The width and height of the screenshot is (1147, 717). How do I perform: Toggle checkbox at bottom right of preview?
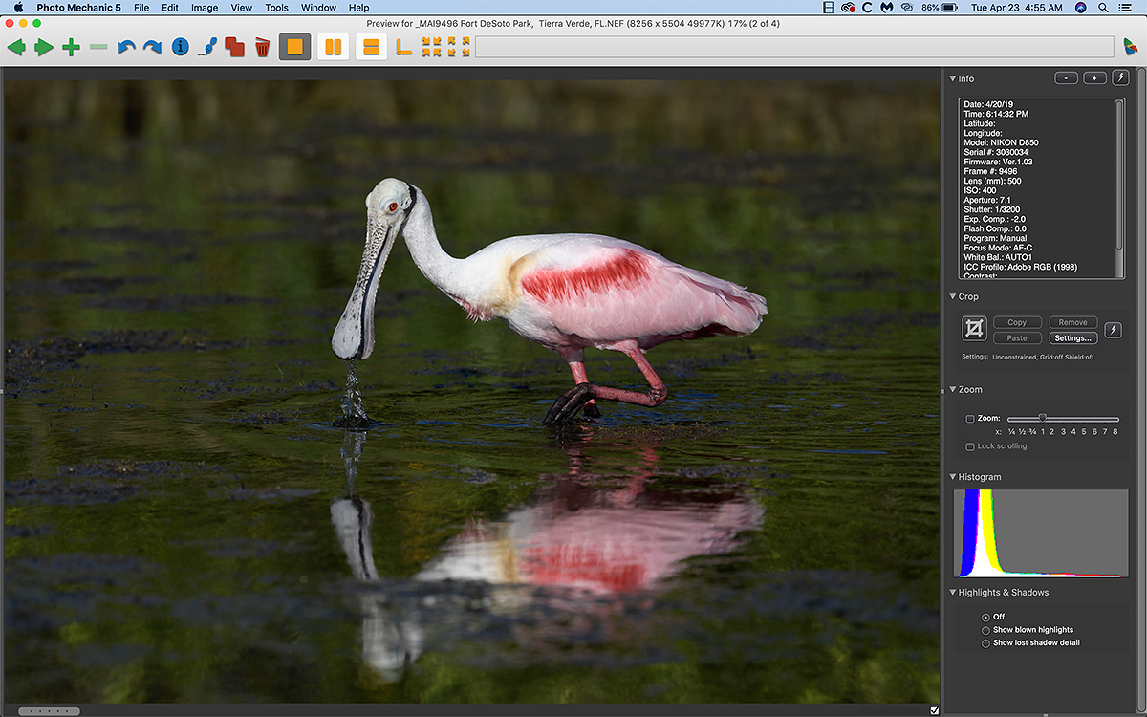click(x=934, y=709)
